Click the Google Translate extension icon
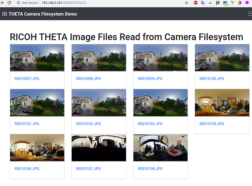Screen dimensions: 252x186 (x=203, y=3)
